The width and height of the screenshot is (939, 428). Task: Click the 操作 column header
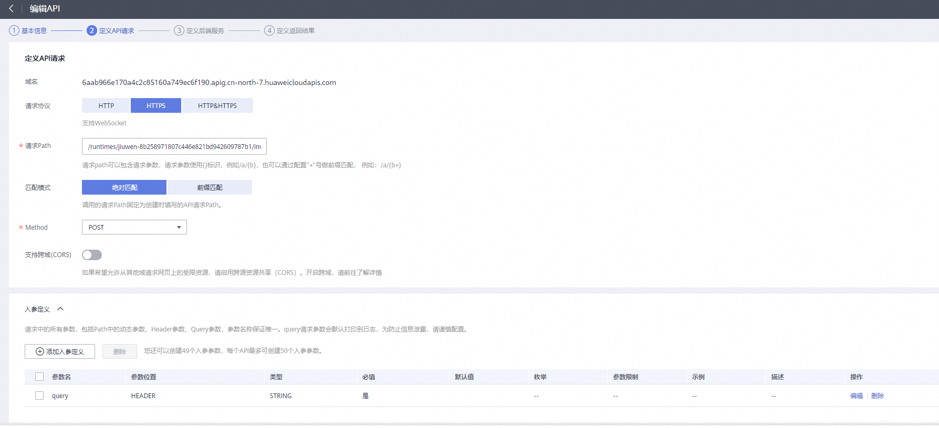point(857,377)
